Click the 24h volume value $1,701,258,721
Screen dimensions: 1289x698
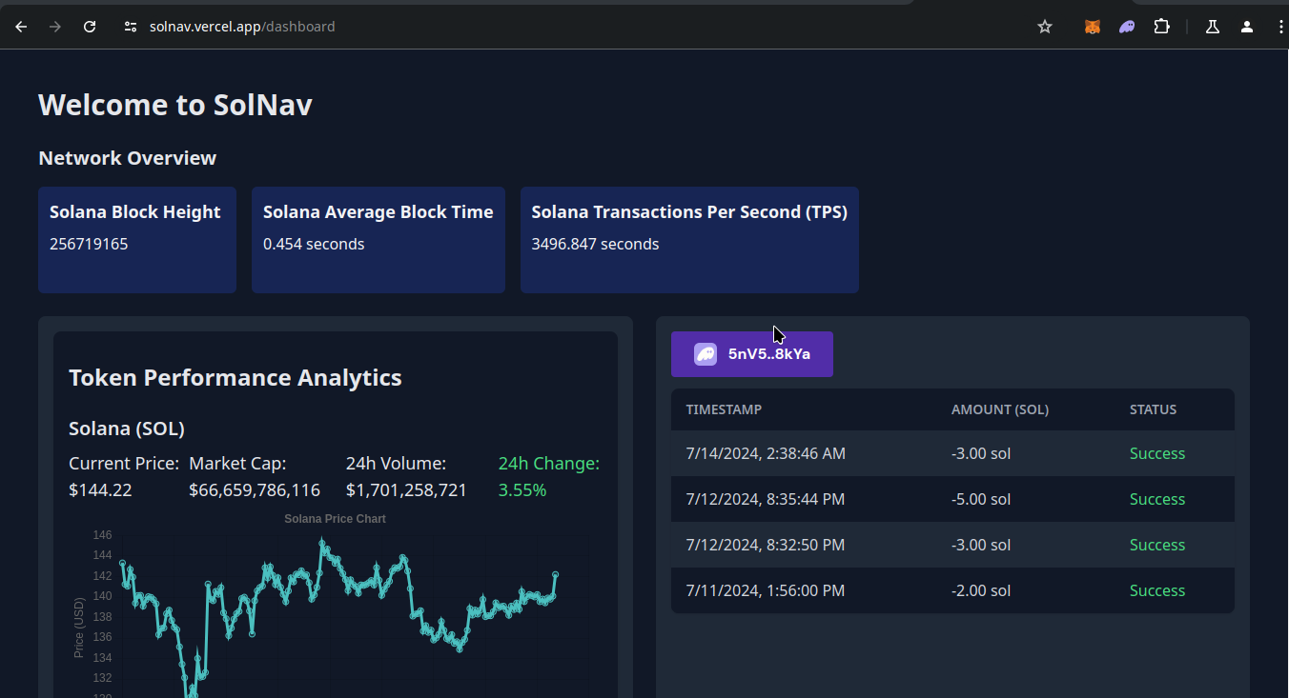[406, 490]
